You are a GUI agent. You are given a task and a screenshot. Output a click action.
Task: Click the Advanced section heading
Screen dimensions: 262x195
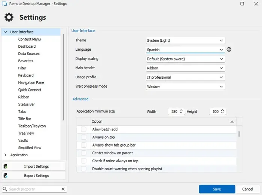[80, 99]
